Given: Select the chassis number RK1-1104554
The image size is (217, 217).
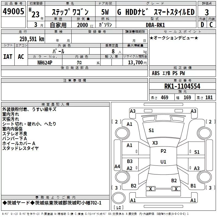Looking at the screenshot, I should pos(182,86).
